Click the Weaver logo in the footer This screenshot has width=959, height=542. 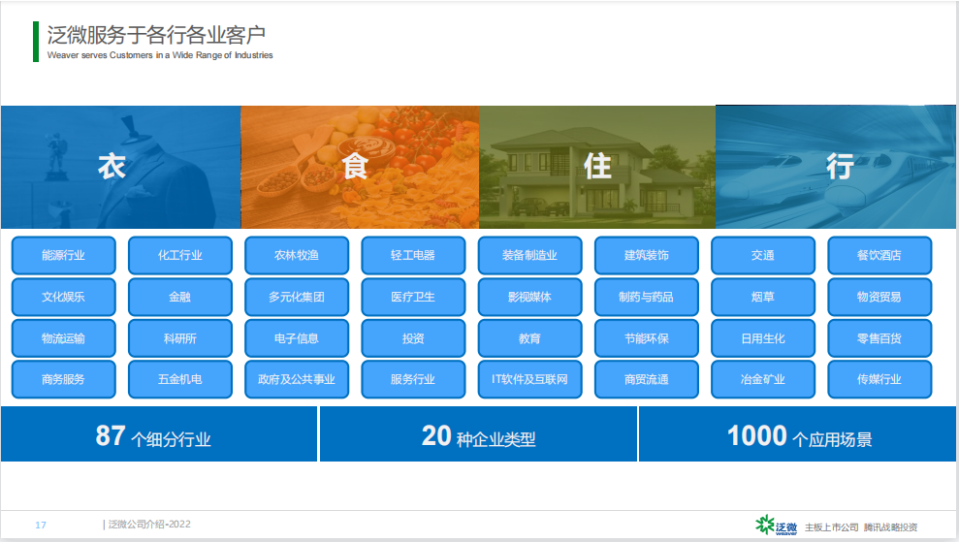point(777,526)
